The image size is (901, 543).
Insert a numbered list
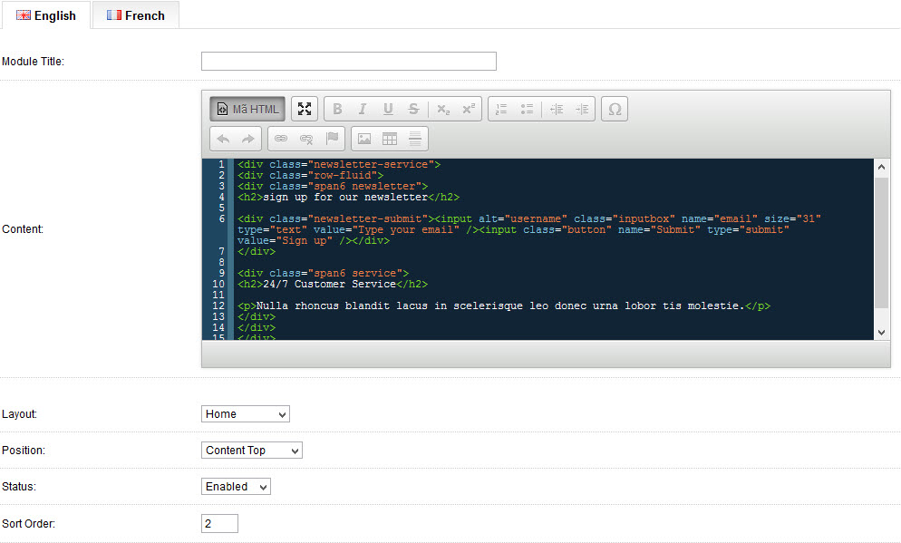click(501, 110)
